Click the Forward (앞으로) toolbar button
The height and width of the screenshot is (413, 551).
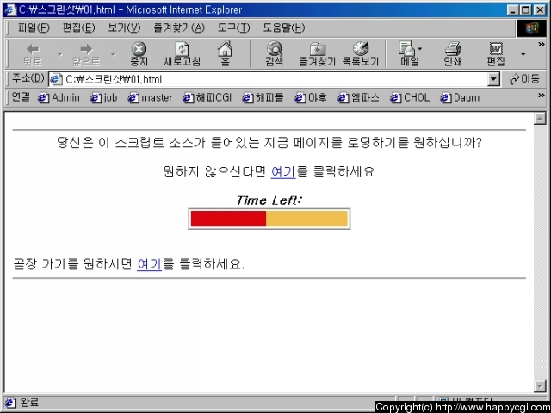click(86, 54)
